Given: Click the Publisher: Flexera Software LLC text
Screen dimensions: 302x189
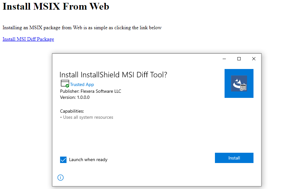Looking at the screenshot, I should (x=91, y=91).
